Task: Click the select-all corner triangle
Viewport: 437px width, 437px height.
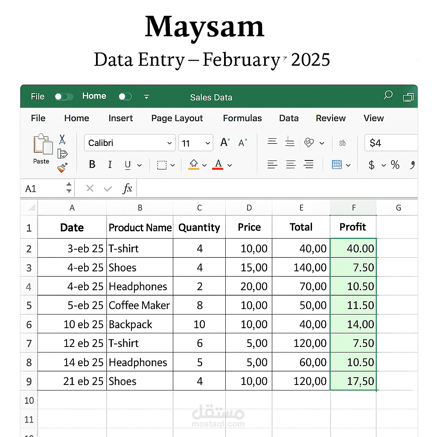Action: point(32,207)
